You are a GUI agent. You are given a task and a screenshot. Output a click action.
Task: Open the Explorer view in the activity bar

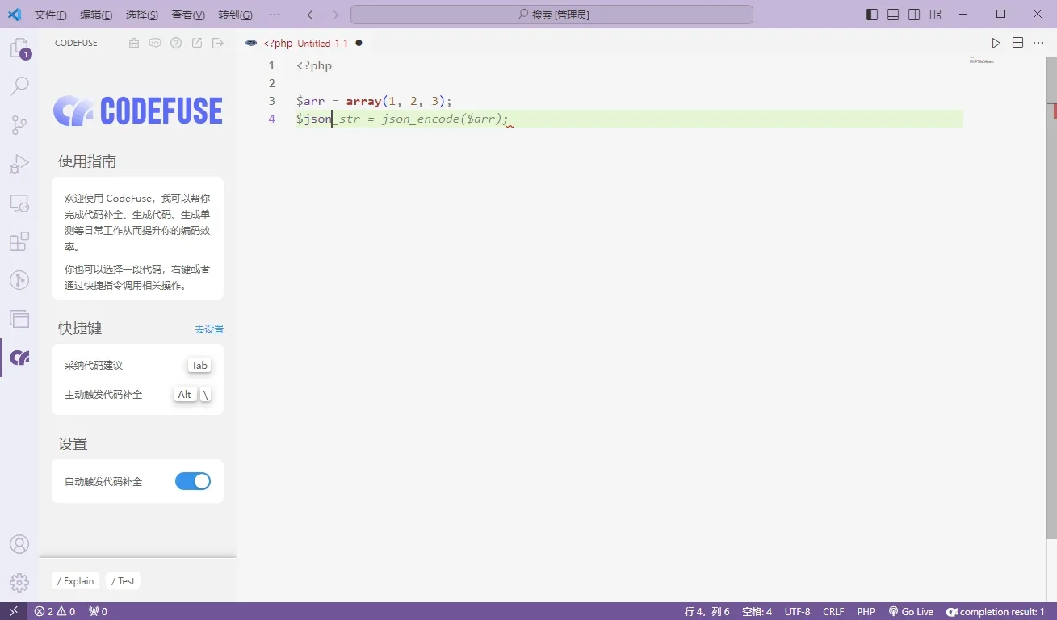tap(19, 48)
